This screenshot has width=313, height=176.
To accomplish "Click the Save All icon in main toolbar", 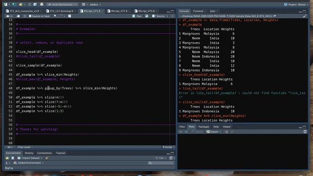I will pos(35,4).
